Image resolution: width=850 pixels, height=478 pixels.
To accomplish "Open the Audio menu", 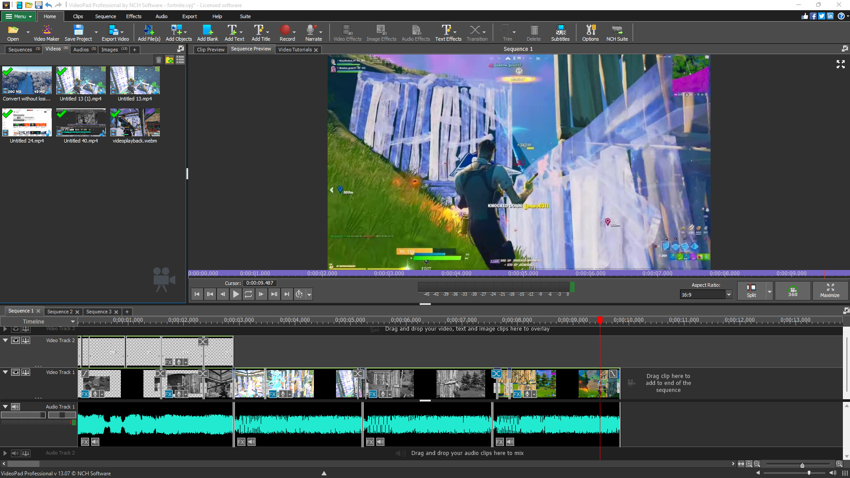I will [x=161, y=16].
